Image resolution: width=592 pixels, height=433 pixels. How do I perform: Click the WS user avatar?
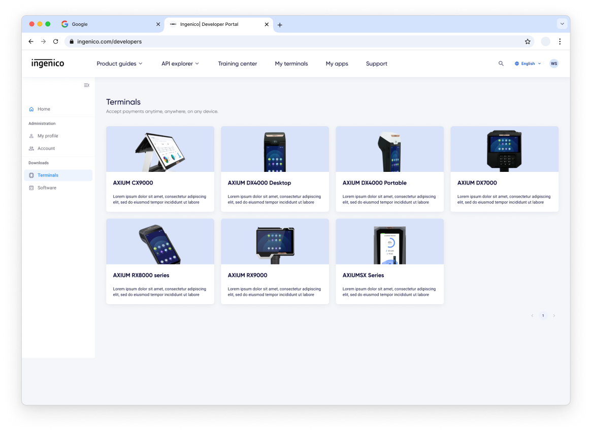(x=554, y=63)
